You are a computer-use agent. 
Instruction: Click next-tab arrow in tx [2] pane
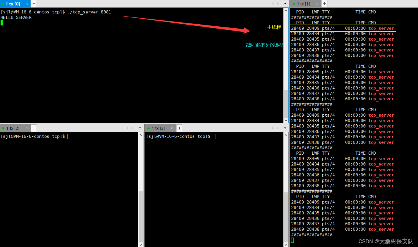[133, 128]
